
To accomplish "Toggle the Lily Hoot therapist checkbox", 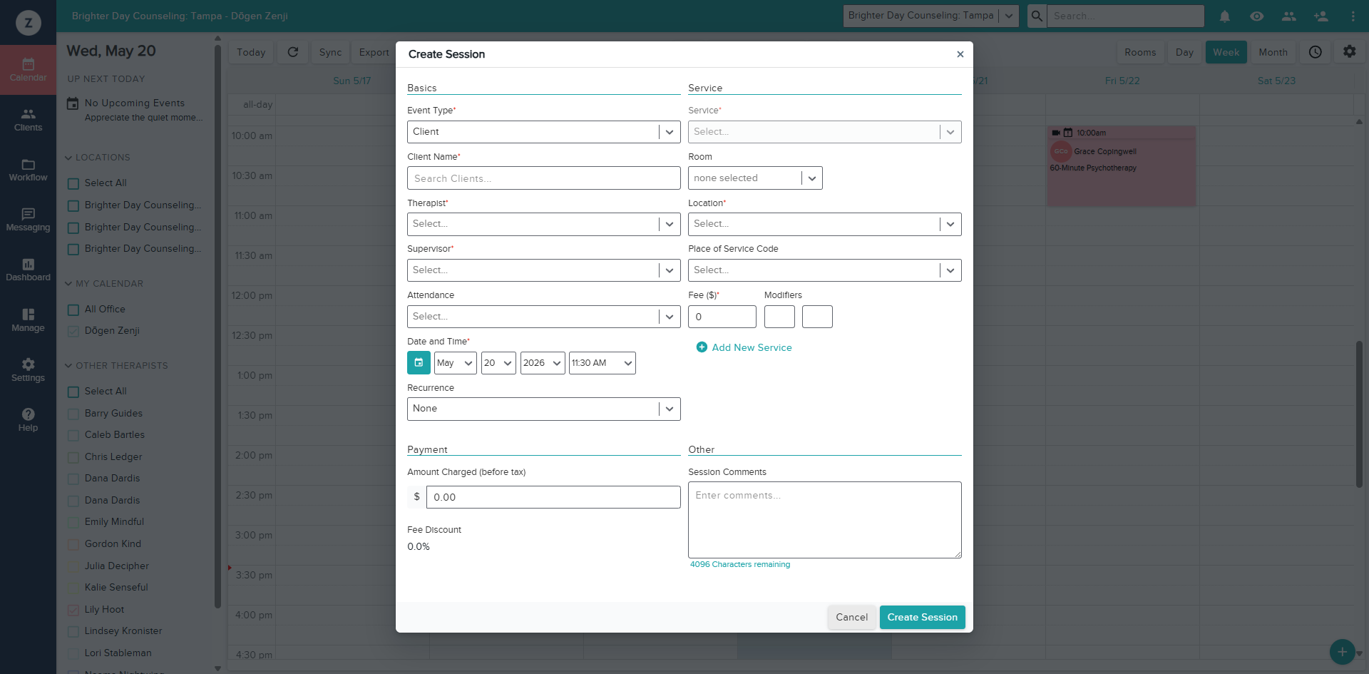I will coord(73,610).
